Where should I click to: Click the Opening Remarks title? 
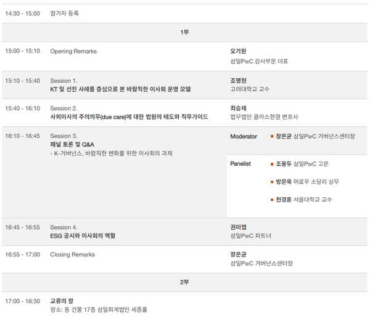[73, 51]
